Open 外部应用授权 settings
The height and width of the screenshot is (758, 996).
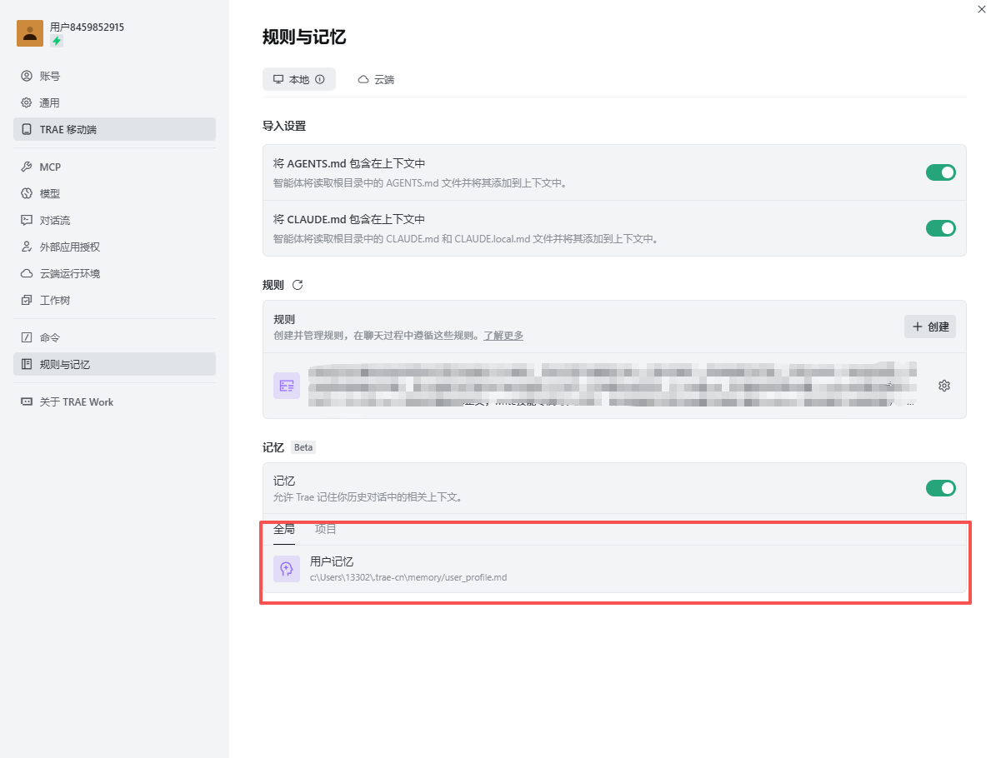click(114, 247)
